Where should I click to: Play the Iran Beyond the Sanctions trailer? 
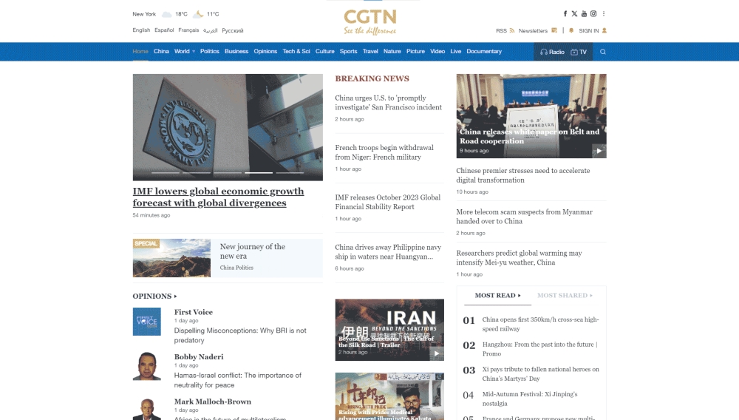coord(437,353)
